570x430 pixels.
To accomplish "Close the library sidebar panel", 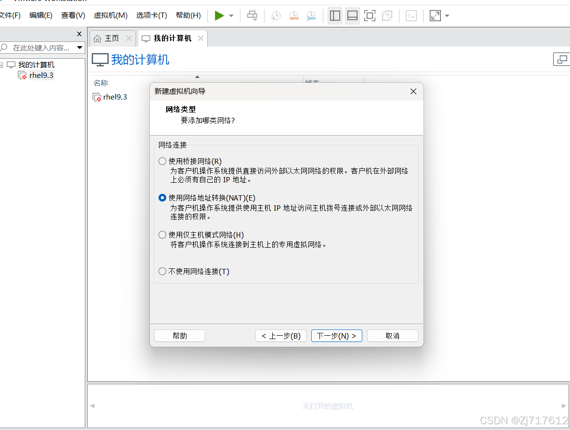I will pos(79,34).
